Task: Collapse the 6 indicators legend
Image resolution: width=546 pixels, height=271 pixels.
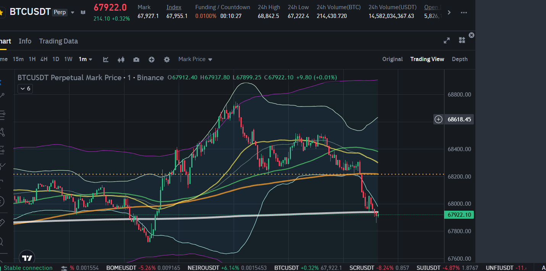Action: coord(25,89)
